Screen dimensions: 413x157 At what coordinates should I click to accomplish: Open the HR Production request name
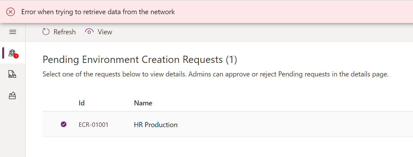156,125
